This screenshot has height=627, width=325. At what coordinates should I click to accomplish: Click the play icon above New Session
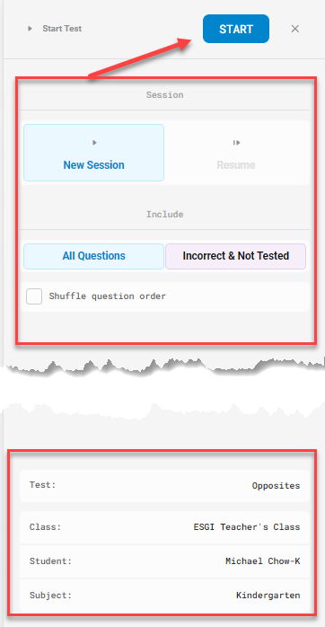pyautogui.click(x=94, y=142)
